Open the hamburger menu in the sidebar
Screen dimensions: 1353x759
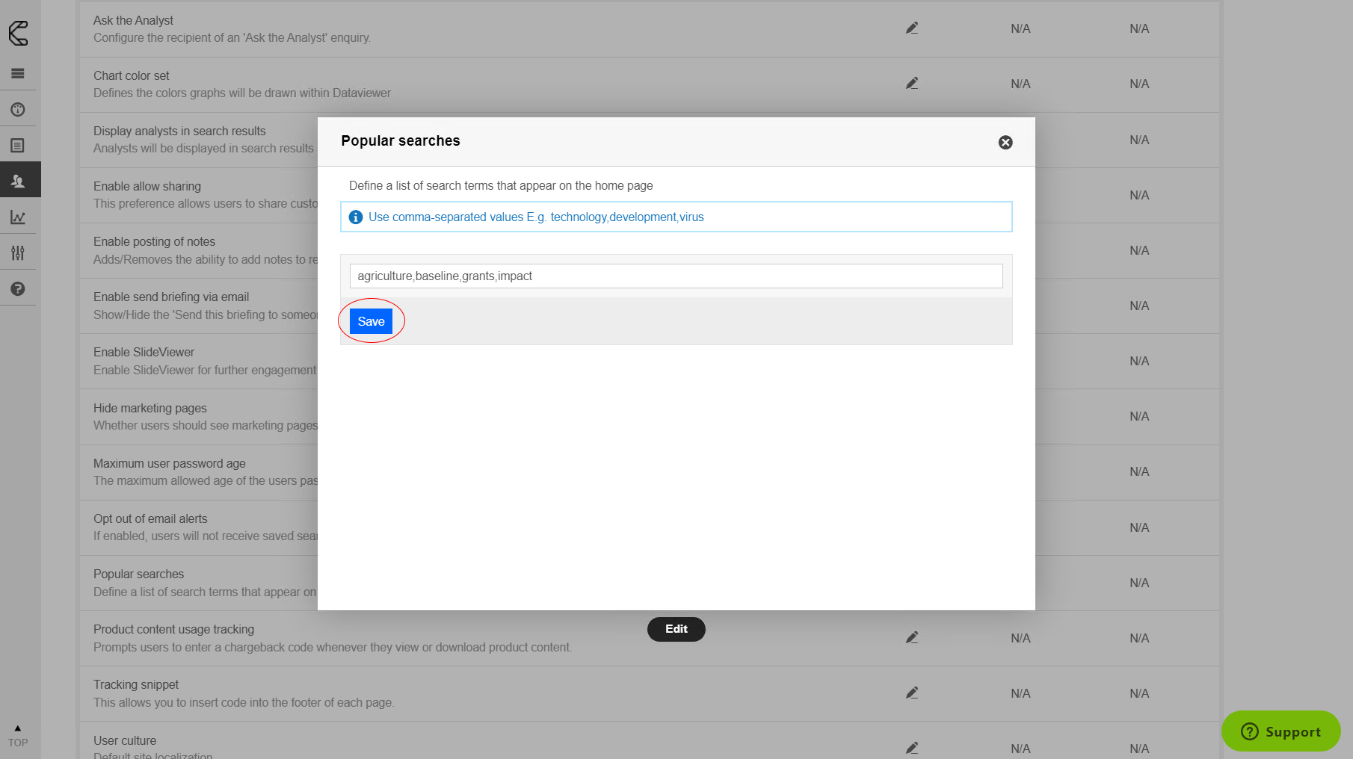(18, 73)
